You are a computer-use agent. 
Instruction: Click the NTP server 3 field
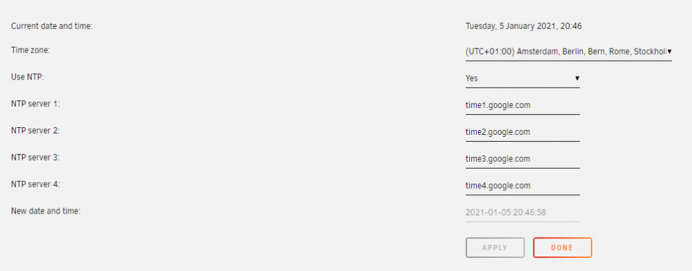(522, 159)
